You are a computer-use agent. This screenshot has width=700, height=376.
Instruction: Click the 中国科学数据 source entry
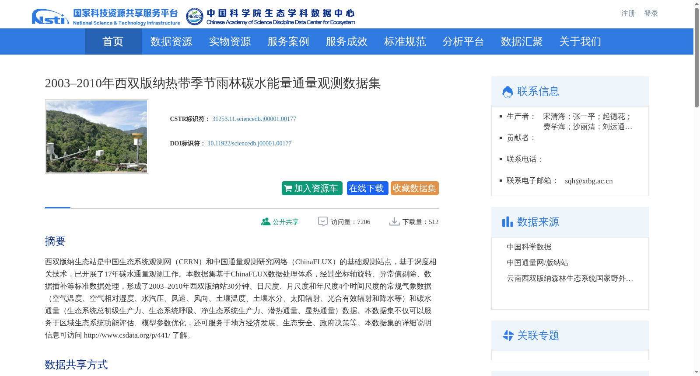[529, 247]
